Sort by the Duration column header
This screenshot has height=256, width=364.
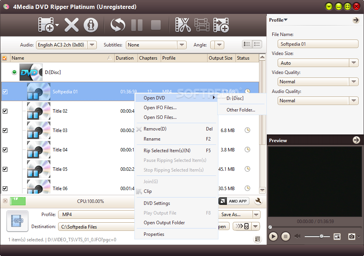(126, 58)
